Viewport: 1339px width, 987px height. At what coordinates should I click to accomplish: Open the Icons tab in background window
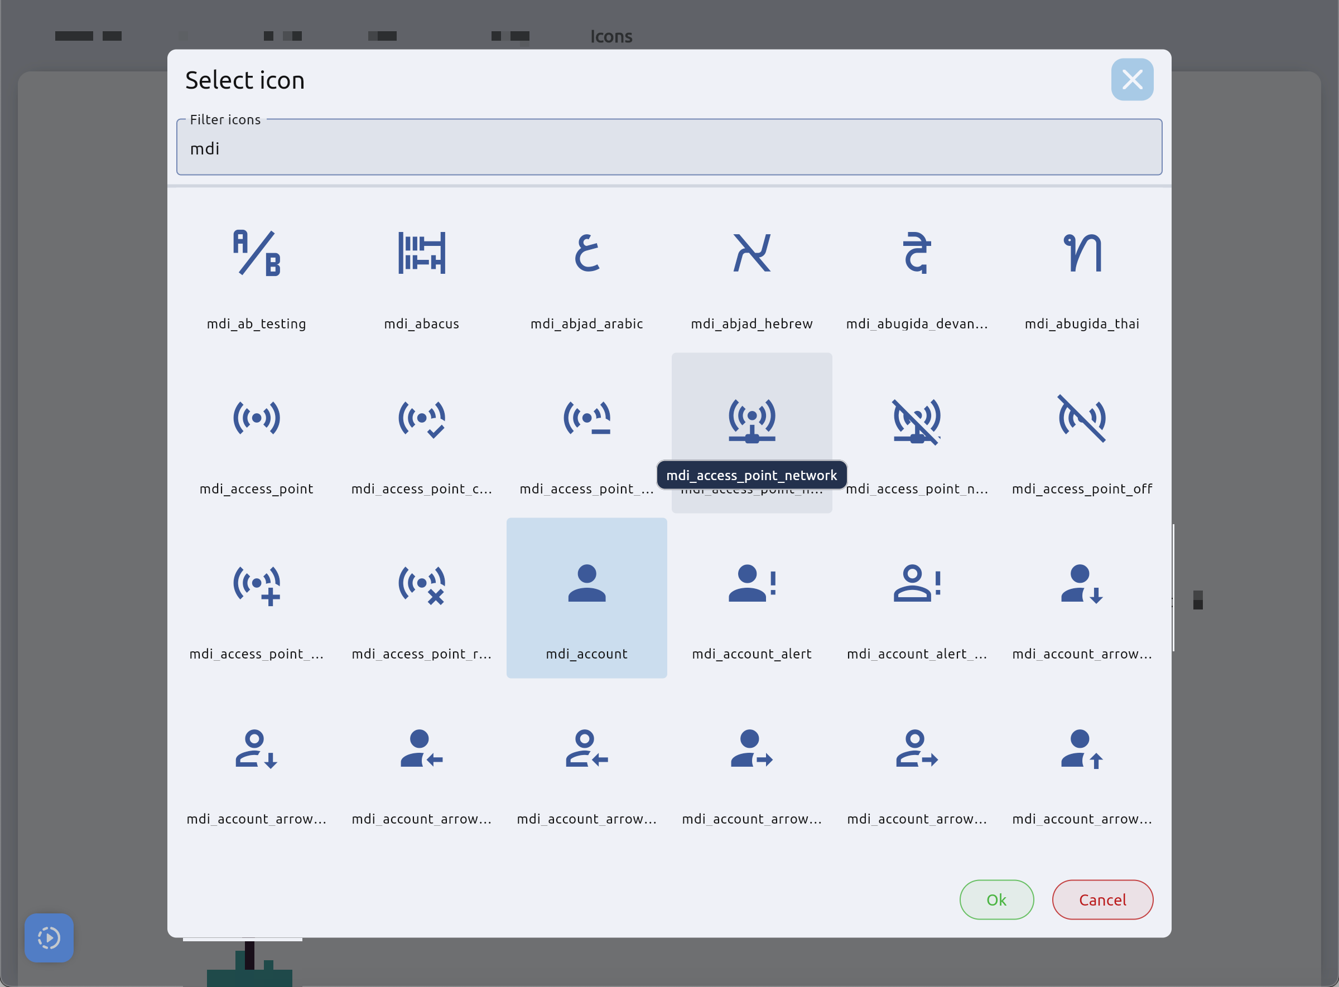(x=611, y=36)
